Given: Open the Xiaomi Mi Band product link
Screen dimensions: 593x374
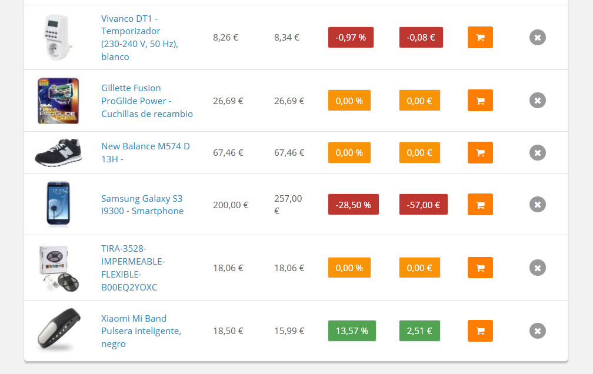Looking at the screenshot, I should pyautogui.click(x=141, y=331).
